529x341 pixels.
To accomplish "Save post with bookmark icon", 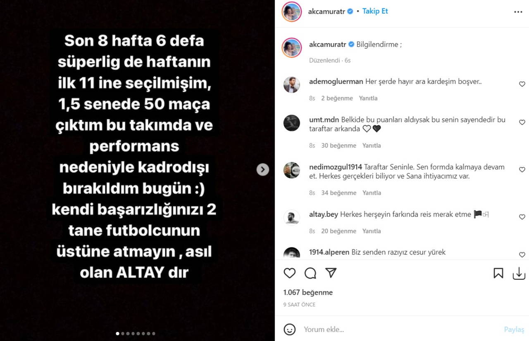I will [498, 273].
